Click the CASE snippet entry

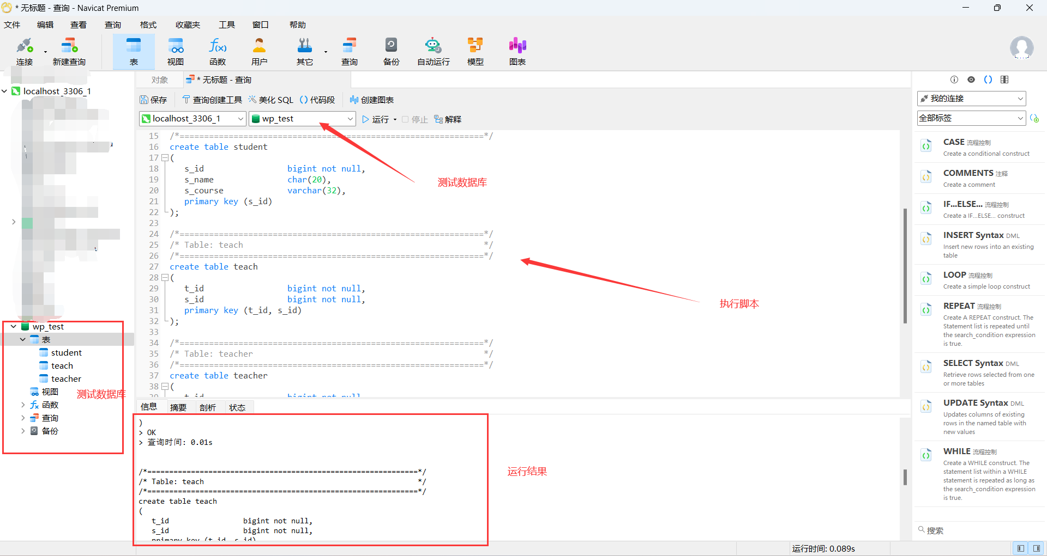coord(979,147)
